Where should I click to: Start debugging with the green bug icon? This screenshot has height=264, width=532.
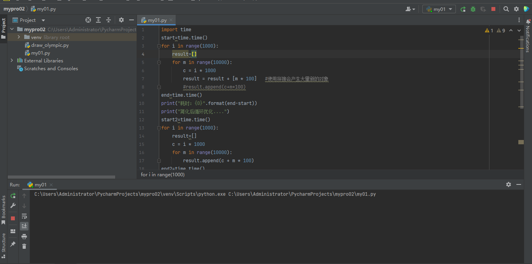point(473,9)
